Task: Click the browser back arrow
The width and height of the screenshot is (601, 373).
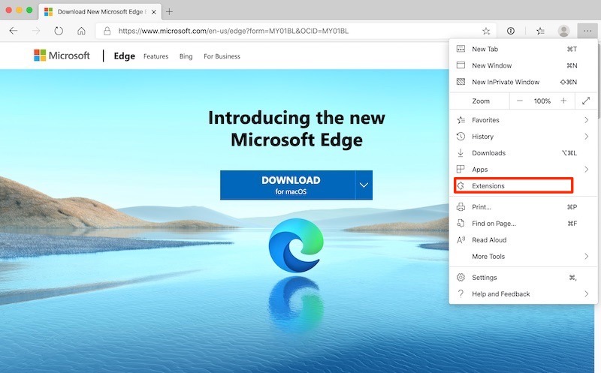Action: click(14, 31)
